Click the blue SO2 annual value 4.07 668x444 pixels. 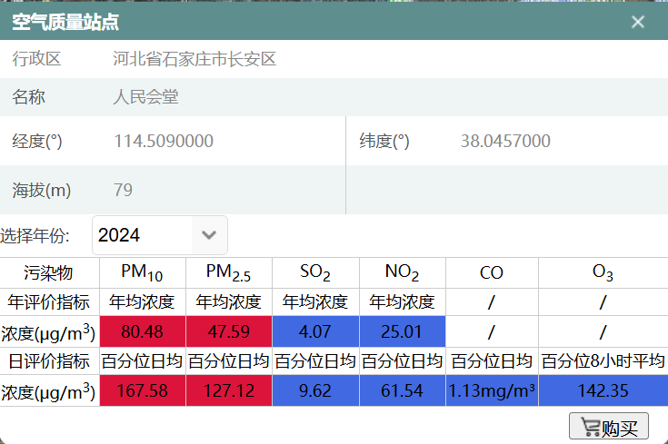coord(315,331)
